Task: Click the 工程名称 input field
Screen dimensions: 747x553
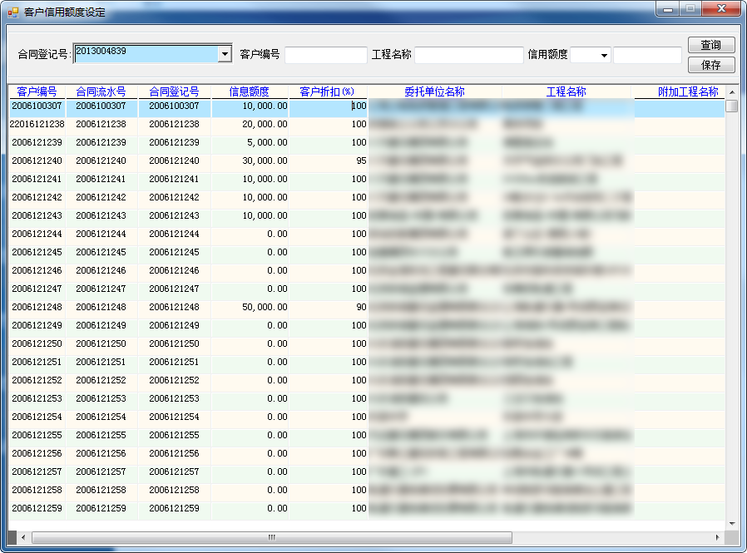Action: point(468,55)
